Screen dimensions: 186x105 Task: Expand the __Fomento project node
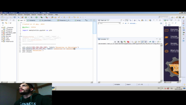tap(2, 27)
